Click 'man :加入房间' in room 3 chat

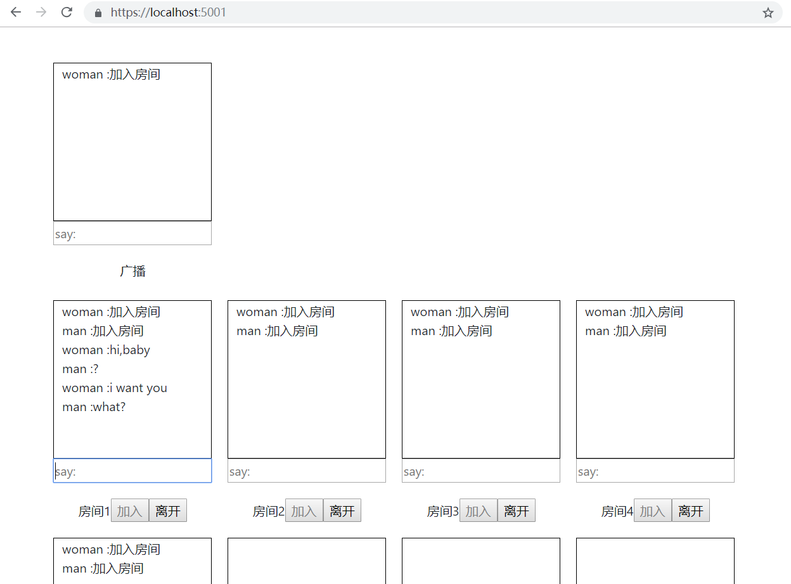point(451,331)
